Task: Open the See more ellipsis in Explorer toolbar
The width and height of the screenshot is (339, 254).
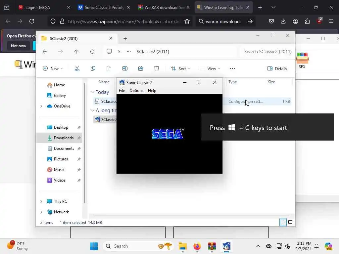Action: click(x=232, y=69)
